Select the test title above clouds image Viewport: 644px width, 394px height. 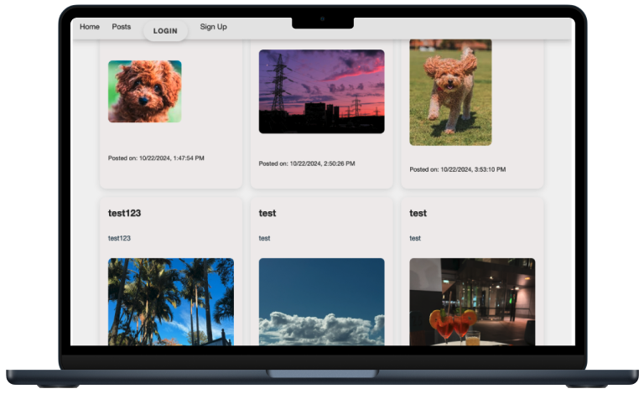[267, 213]
